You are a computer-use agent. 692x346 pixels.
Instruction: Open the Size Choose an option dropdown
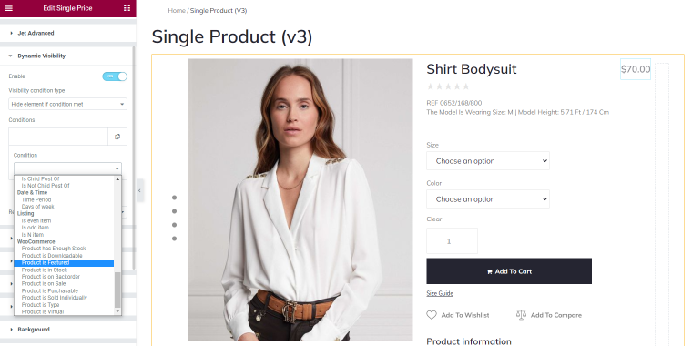pyautogui.click(x=488, y=161)
